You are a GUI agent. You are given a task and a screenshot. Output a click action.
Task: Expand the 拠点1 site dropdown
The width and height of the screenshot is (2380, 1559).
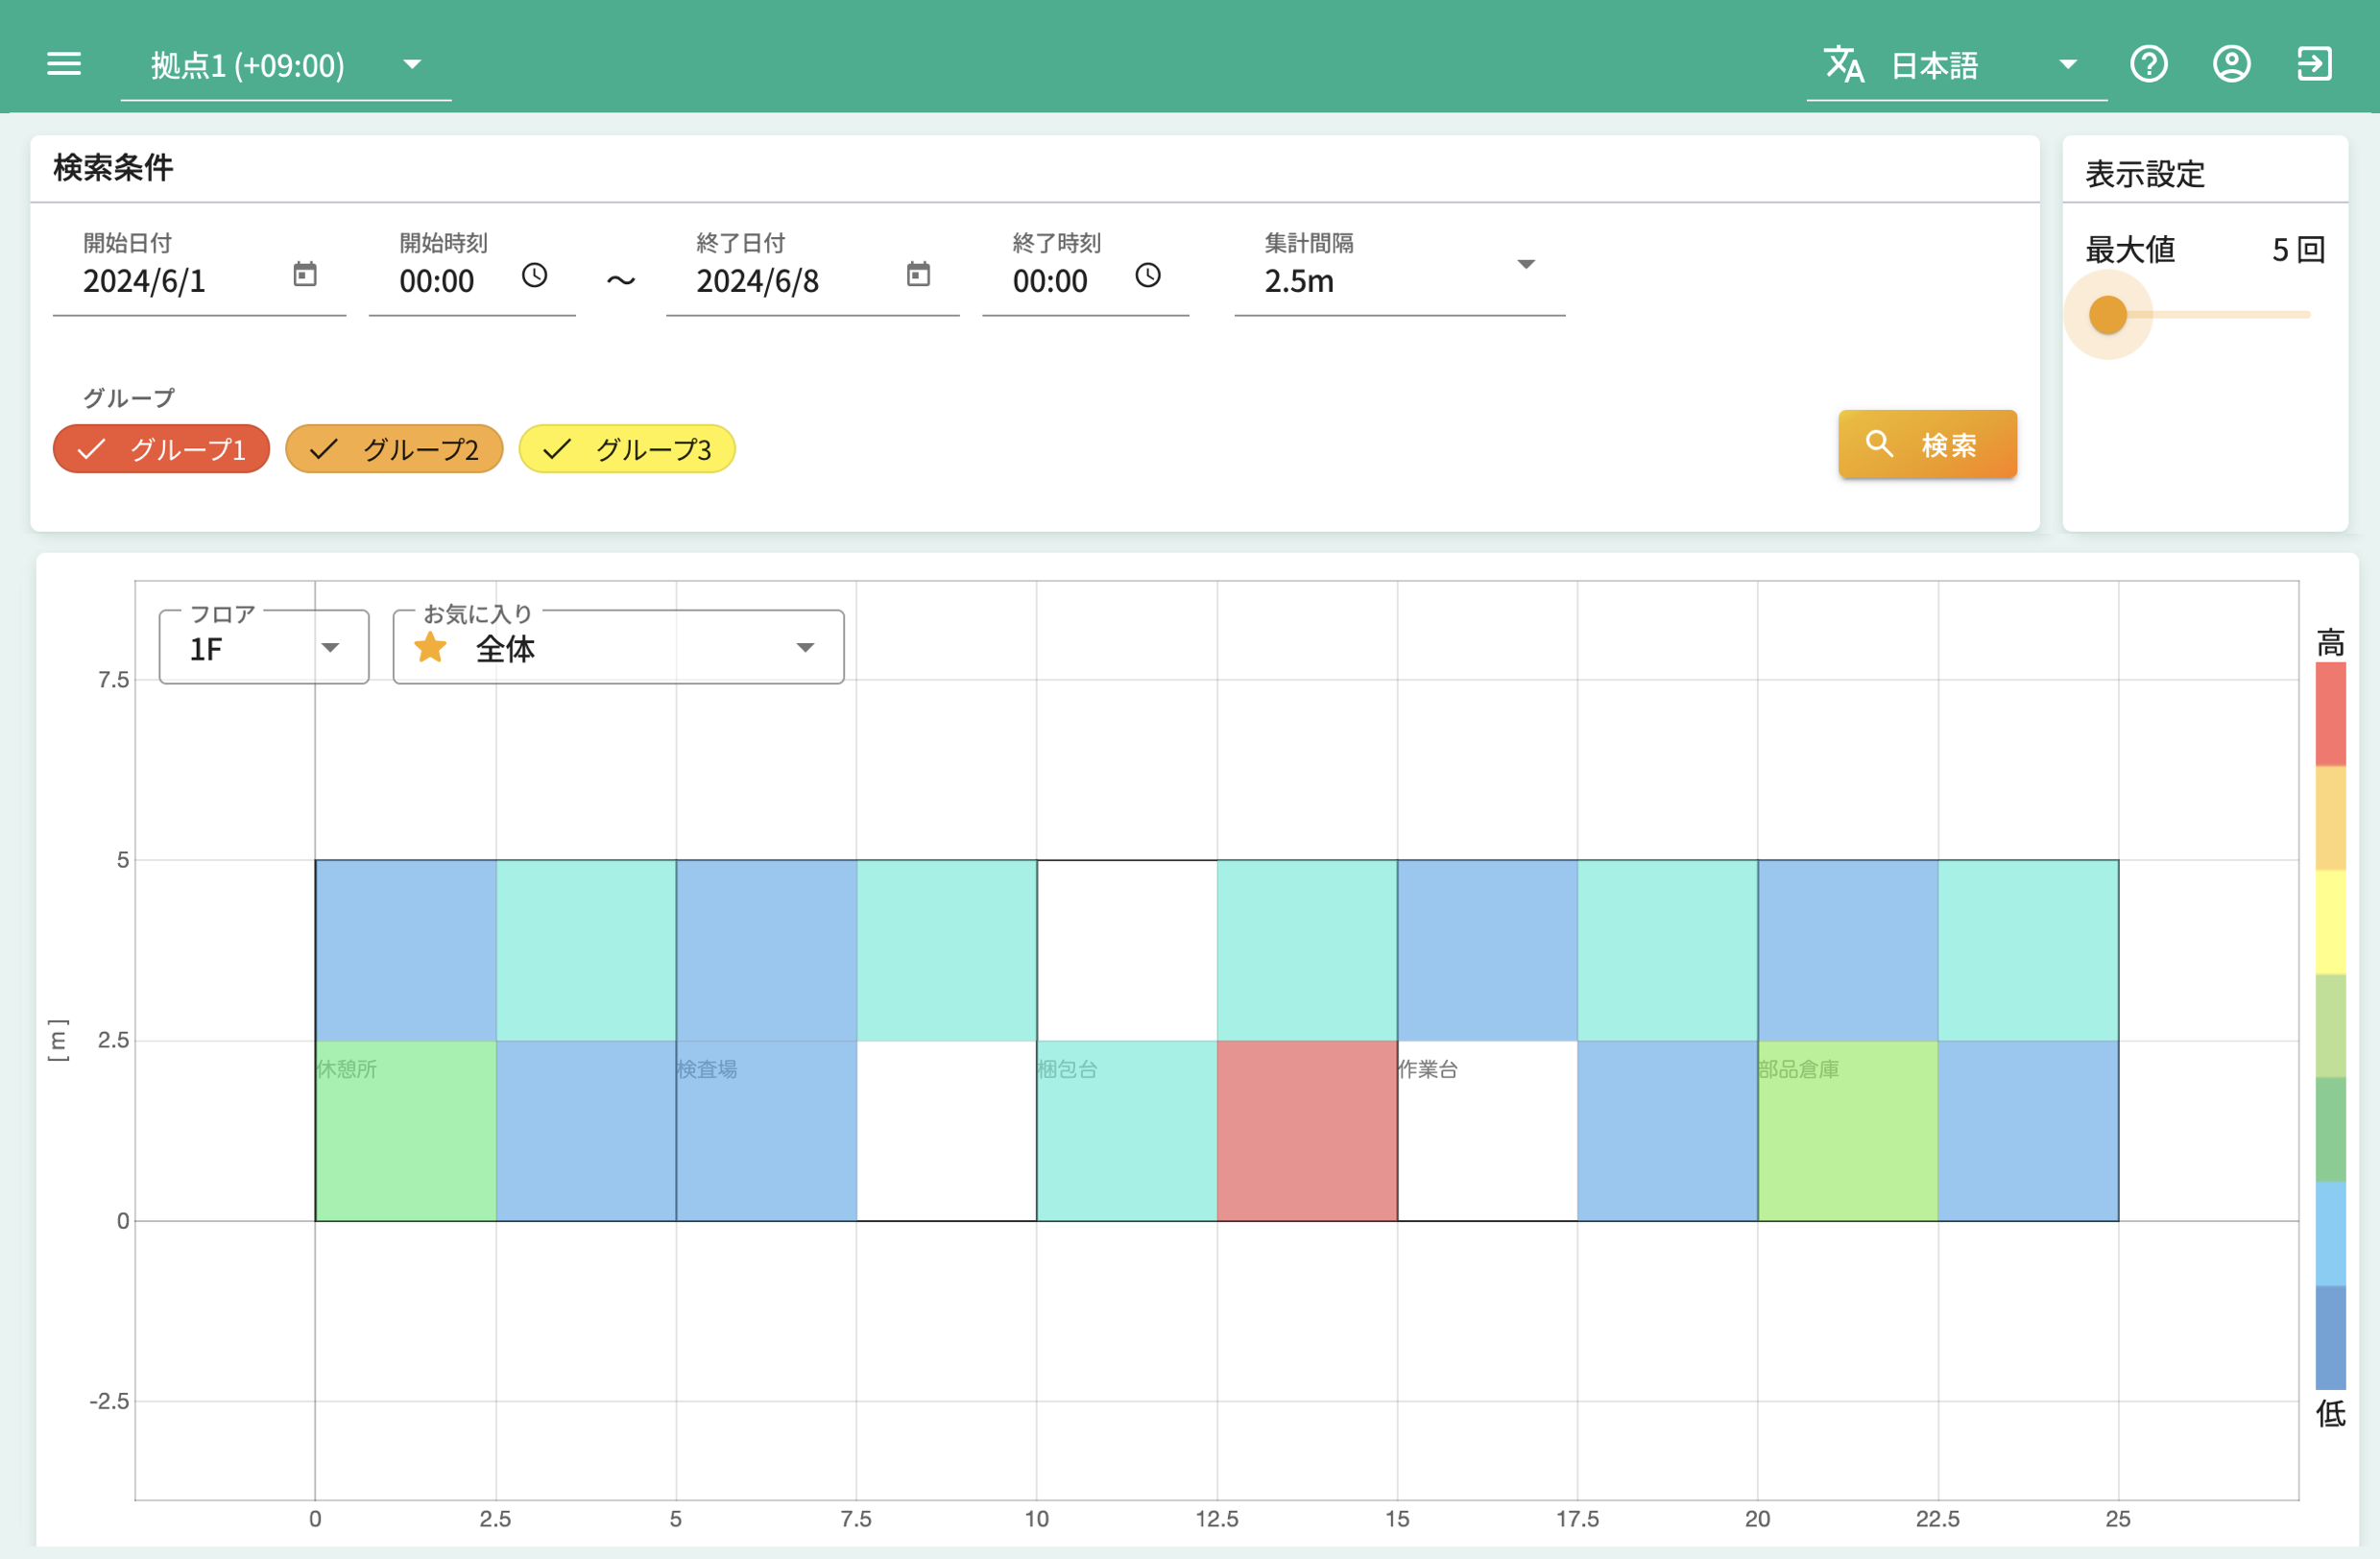tap(285, 65)
